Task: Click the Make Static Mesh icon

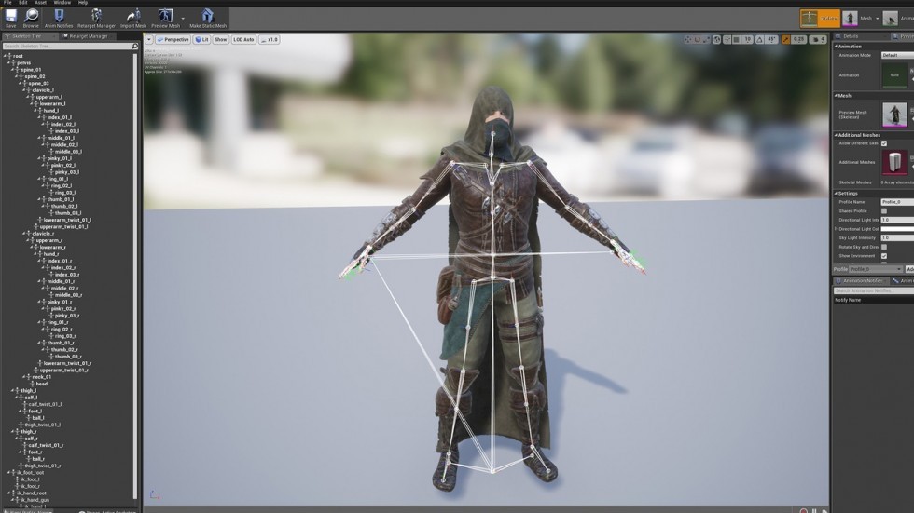Action: point(207,18)
